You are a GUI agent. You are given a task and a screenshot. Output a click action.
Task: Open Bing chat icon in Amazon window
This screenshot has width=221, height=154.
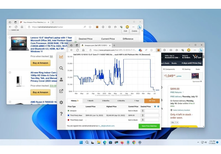point(201,50)
